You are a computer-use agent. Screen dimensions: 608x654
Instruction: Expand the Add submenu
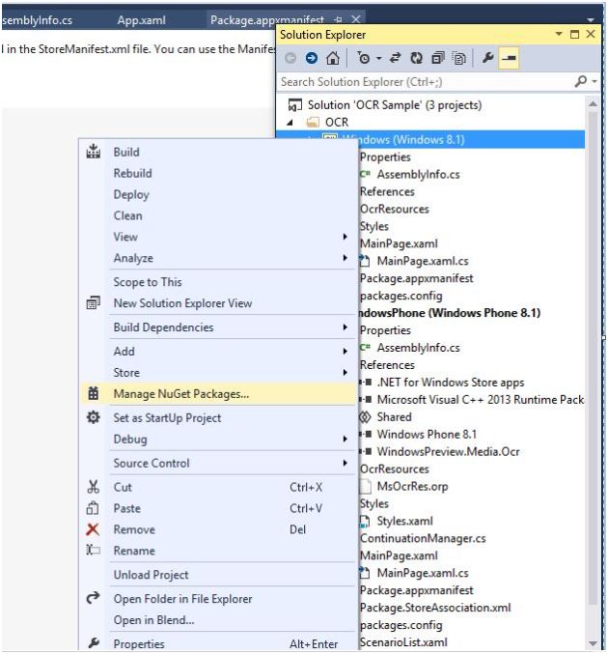point(218,352)
